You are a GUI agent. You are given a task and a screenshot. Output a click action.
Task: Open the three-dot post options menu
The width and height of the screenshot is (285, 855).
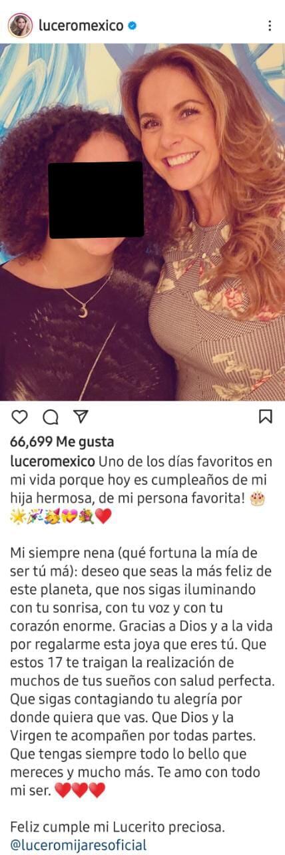[x=269, y=26]
